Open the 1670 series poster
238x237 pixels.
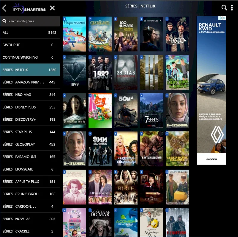tap(177, 34)
